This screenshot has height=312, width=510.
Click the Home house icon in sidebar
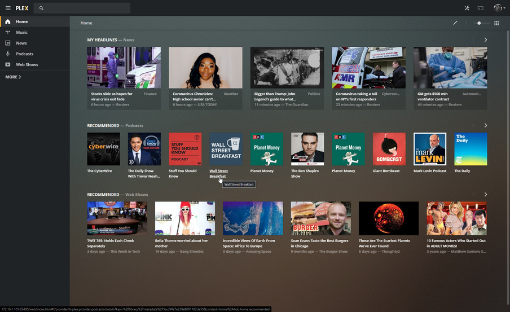point(8,21)
